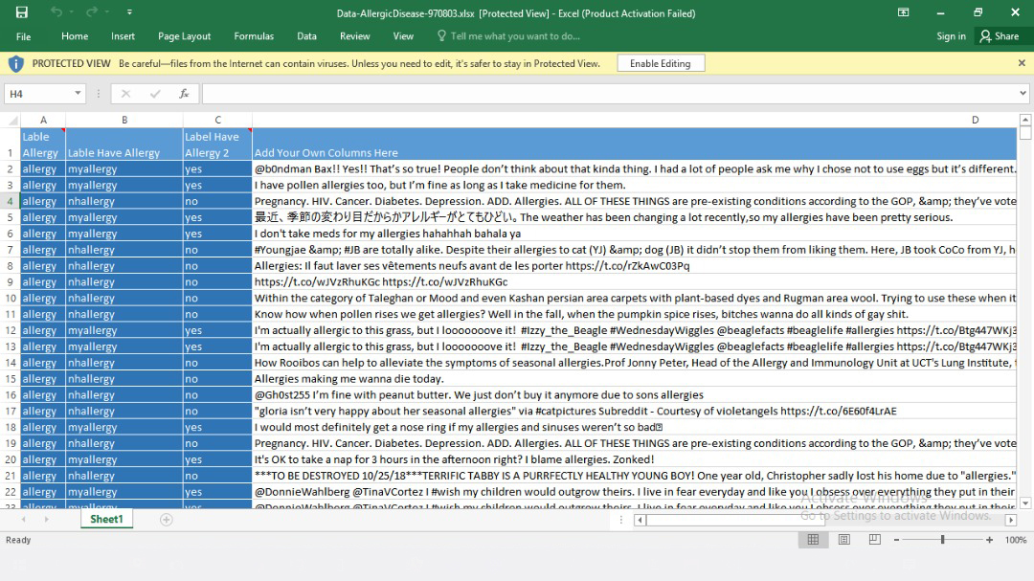1034x581 pixels.
Task: Expand the formula bar
Action: (1023, 94)
